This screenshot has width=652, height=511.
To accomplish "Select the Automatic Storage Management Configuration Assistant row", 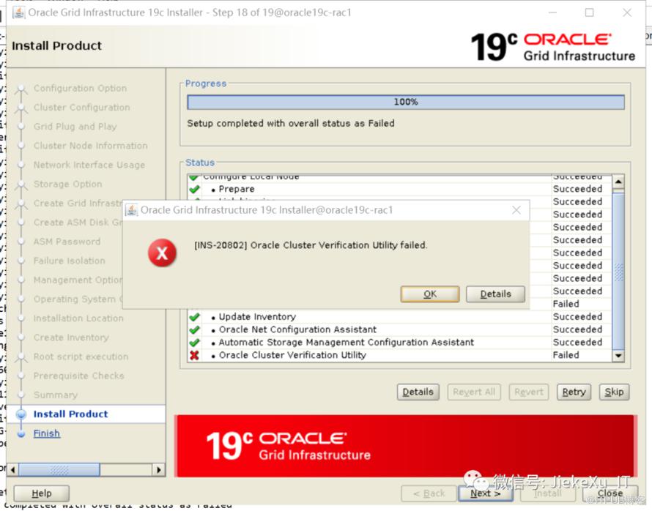I will pyautogui.click(x=399, y=343).
